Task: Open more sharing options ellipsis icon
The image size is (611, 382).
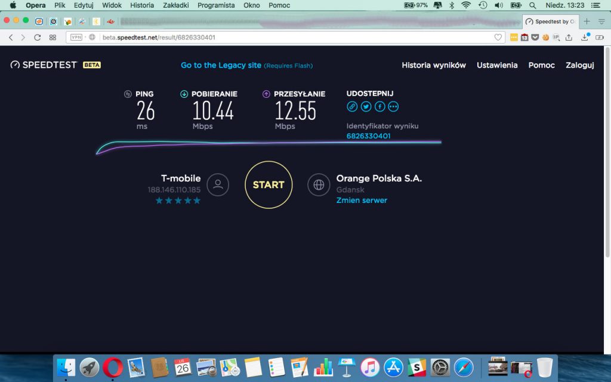Action: tap(394, 106)
